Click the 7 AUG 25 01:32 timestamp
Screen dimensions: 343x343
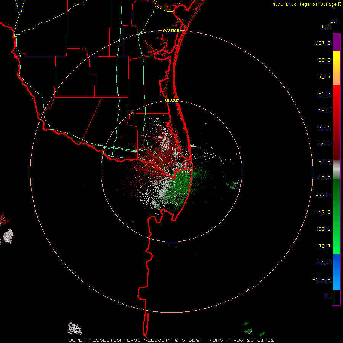[250, 340]
